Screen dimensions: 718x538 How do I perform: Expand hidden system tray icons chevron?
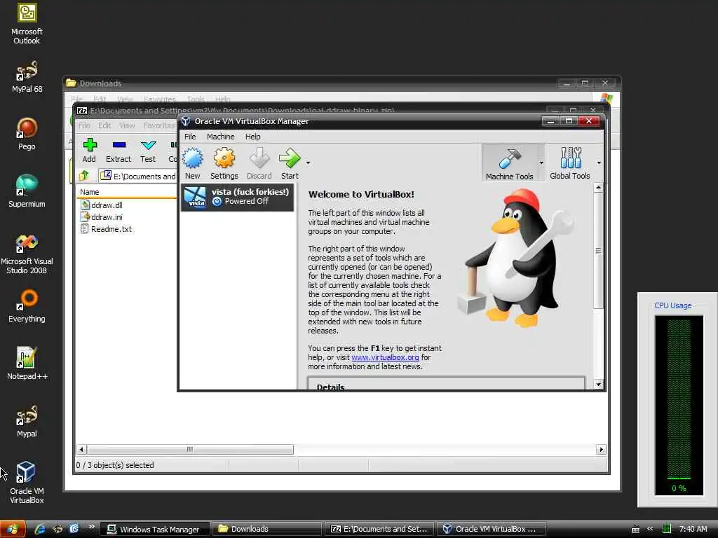click(650, 529)
